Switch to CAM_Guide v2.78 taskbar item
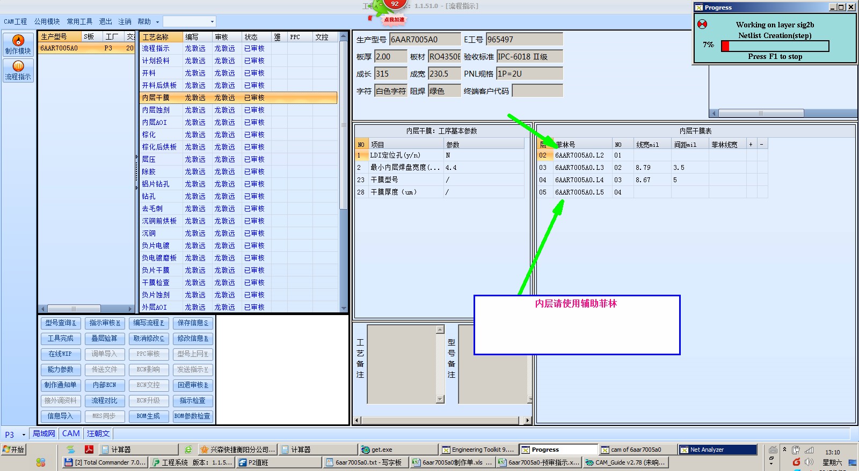The width and height of the screenshot is (859, 471). [625, 462]
